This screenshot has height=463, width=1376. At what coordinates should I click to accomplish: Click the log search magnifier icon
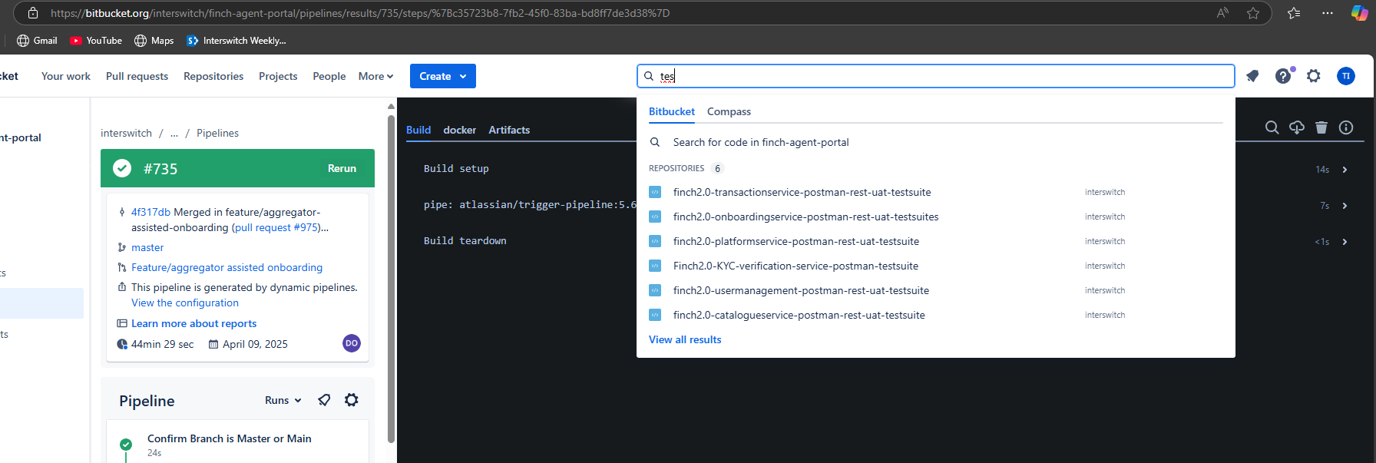click(1272, 127)
